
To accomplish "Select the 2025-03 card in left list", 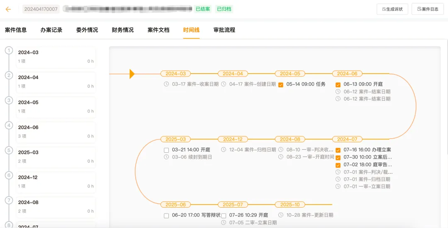I will click(56, 157).
